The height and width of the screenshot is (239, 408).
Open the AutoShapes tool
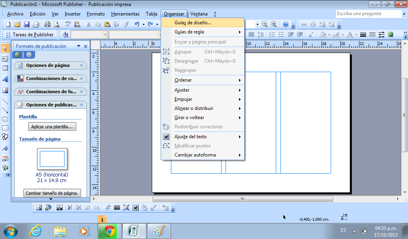click(5, 137)
